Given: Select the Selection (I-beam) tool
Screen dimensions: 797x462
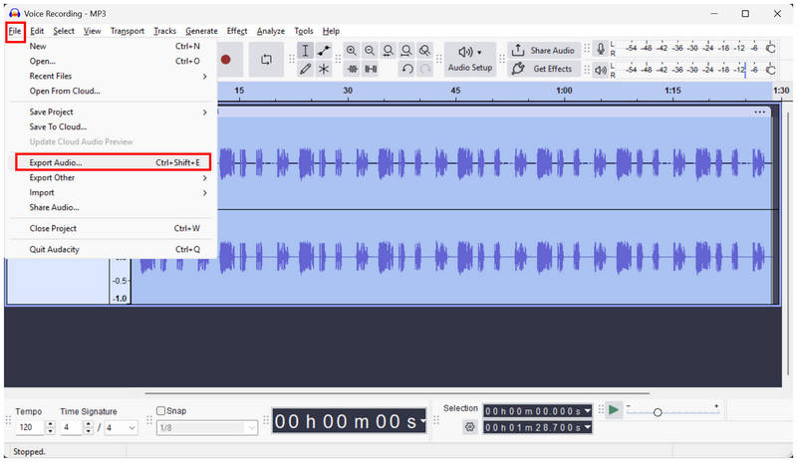Looking at the screenshot, I should tap(305, 51).
